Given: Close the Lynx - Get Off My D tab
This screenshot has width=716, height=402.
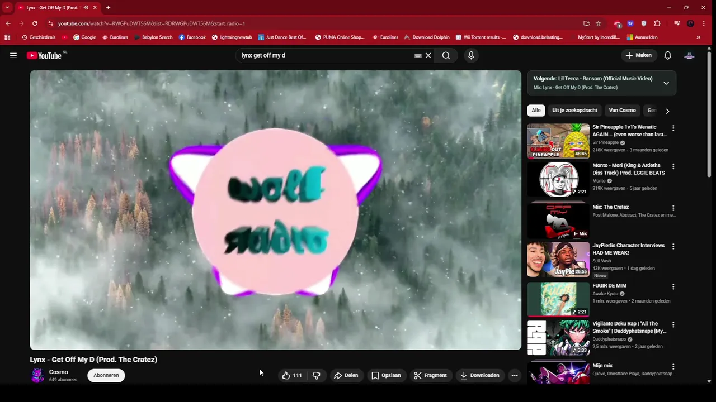Looking at the screenshot, I should point(95,8).
